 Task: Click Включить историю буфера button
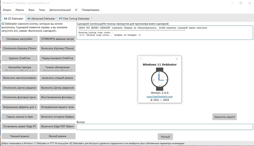click(x=57, y=117)
